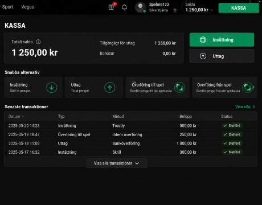Click the Överföring från spel chip icon
The width and height of the screenshot is (262, 205).
(248, 88)
